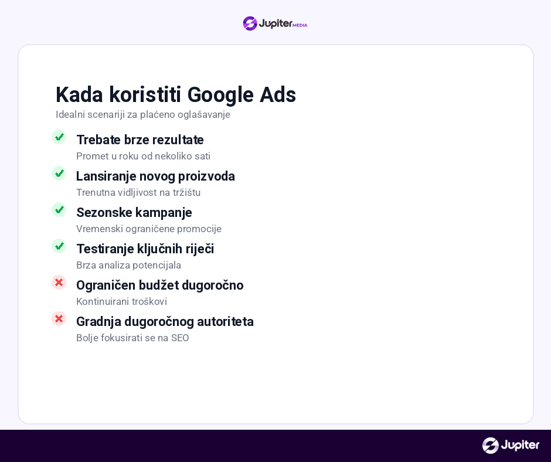
Task: Click green checkmark beside Trebate brze rezultate
Action: click(59, 137)
